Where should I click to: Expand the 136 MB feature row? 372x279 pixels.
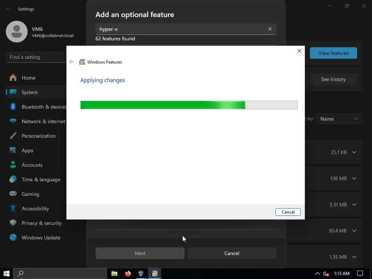[354, 178]
